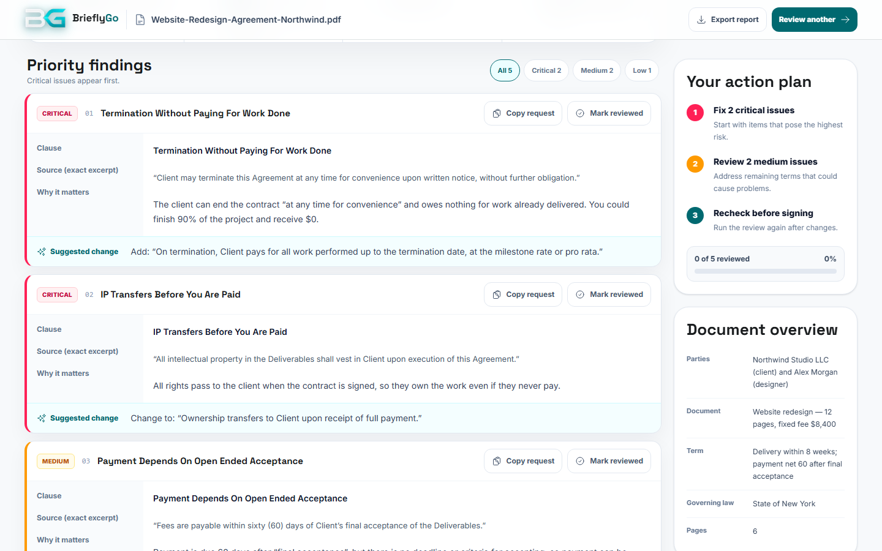Click the 'Fix 2 critical issues' step
Screen dimensions: 882x551
click(754, 110)
